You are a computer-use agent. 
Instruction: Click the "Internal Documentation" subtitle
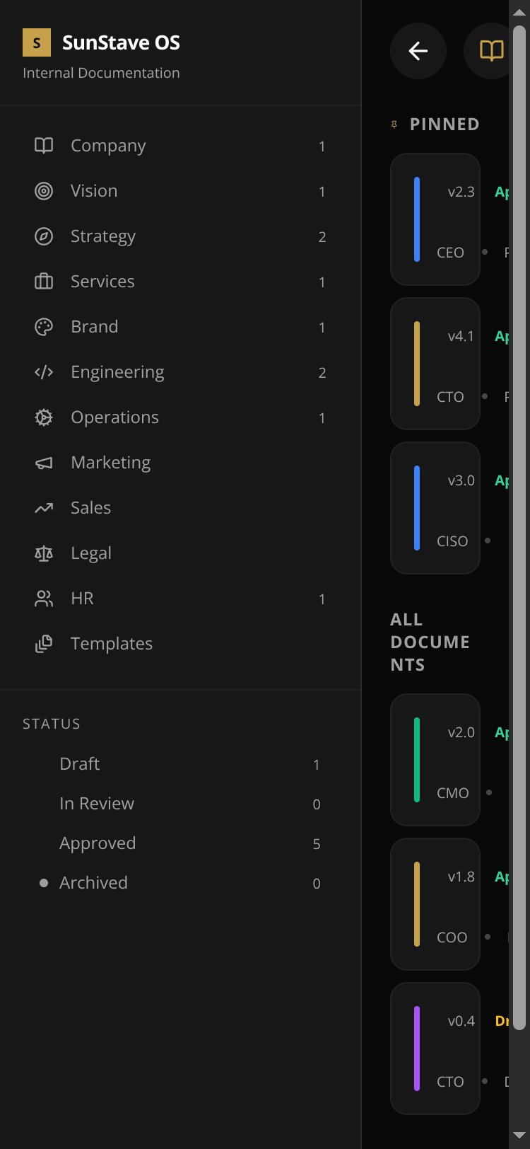pyautogui.click(x=101, y=73)
